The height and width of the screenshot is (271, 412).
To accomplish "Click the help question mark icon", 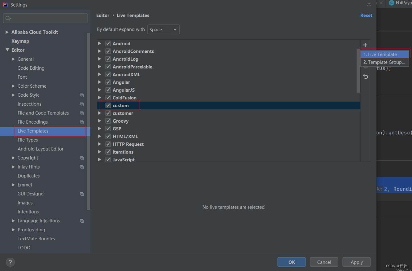I will 10,262.
